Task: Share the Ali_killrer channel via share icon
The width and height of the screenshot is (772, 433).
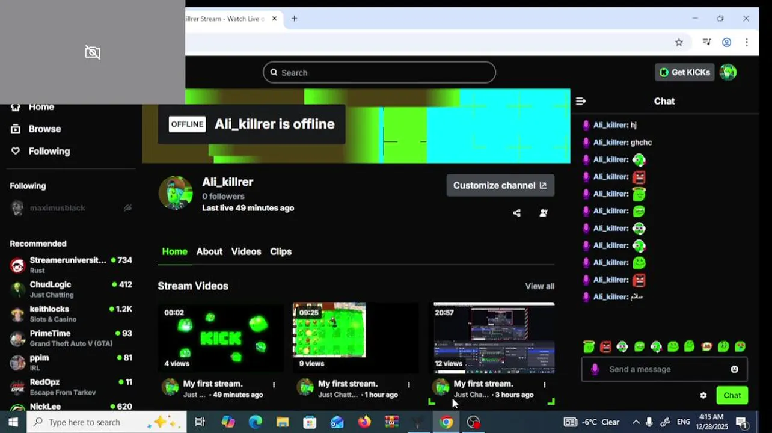Action: (x=516, y=213)
